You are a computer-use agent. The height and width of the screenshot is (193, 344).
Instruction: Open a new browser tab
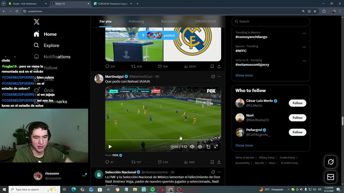point(137,4)
